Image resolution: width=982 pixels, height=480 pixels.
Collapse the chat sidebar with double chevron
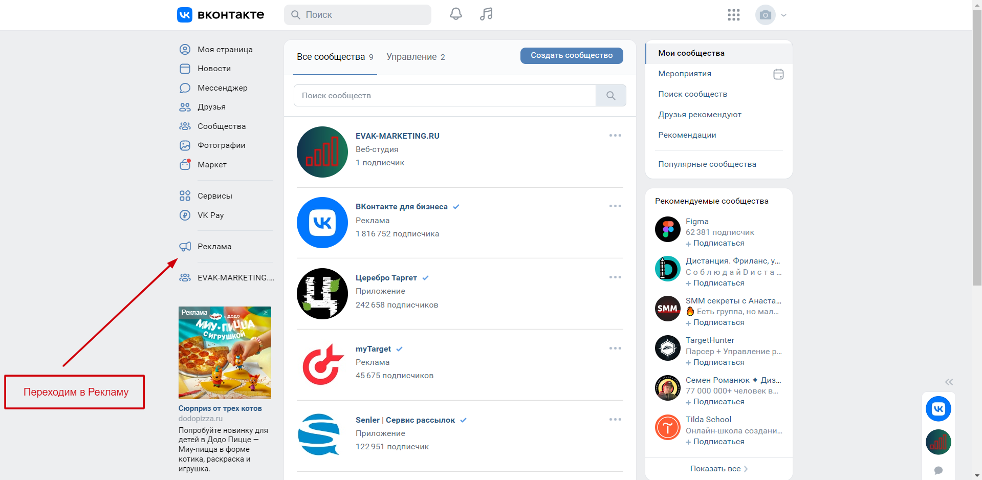(949, 382)
